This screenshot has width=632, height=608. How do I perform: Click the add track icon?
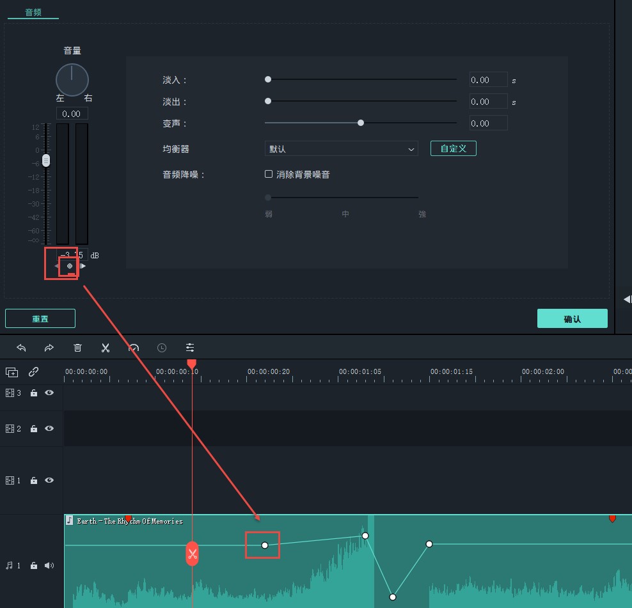click(x=12, y=372)
